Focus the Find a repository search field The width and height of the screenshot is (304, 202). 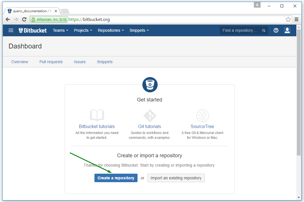240,30
